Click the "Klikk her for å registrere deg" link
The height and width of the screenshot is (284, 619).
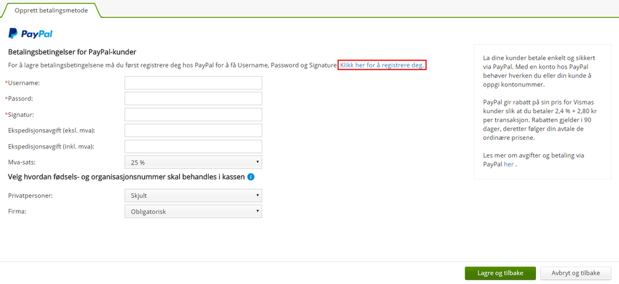click(x=382, y=66)
